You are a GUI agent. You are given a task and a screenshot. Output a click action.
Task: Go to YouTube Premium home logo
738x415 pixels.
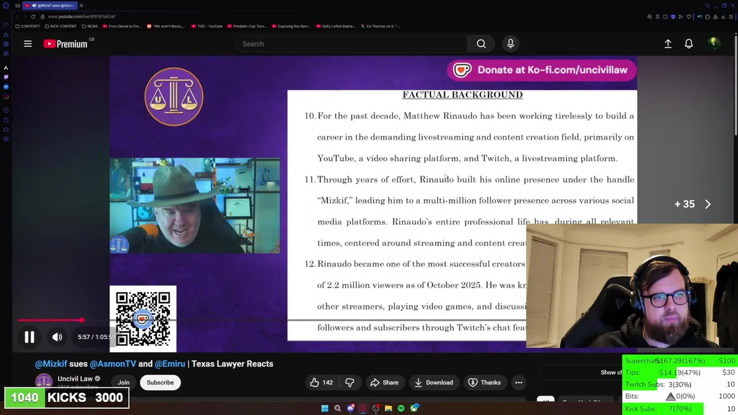click(65, 44)
